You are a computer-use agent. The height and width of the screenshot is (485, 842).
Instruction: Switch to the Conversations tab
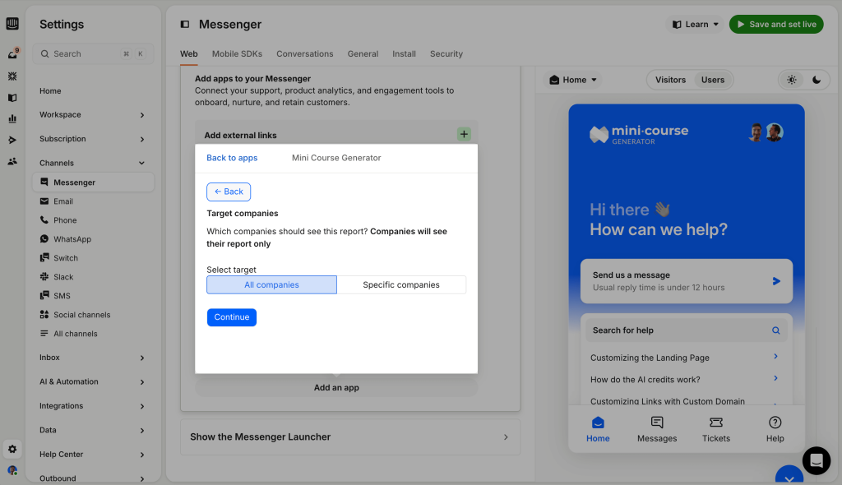point(304,53)
